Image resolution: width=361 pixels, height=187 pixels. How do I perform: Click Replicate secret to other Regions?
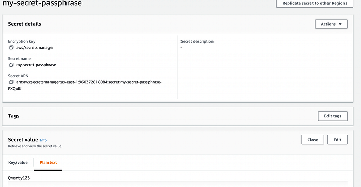click(x=315, y=3)
